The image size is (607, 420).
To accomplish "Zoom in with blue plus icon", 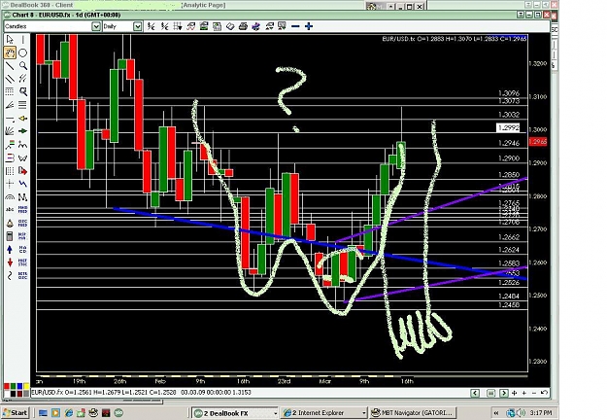I will 309,26.
